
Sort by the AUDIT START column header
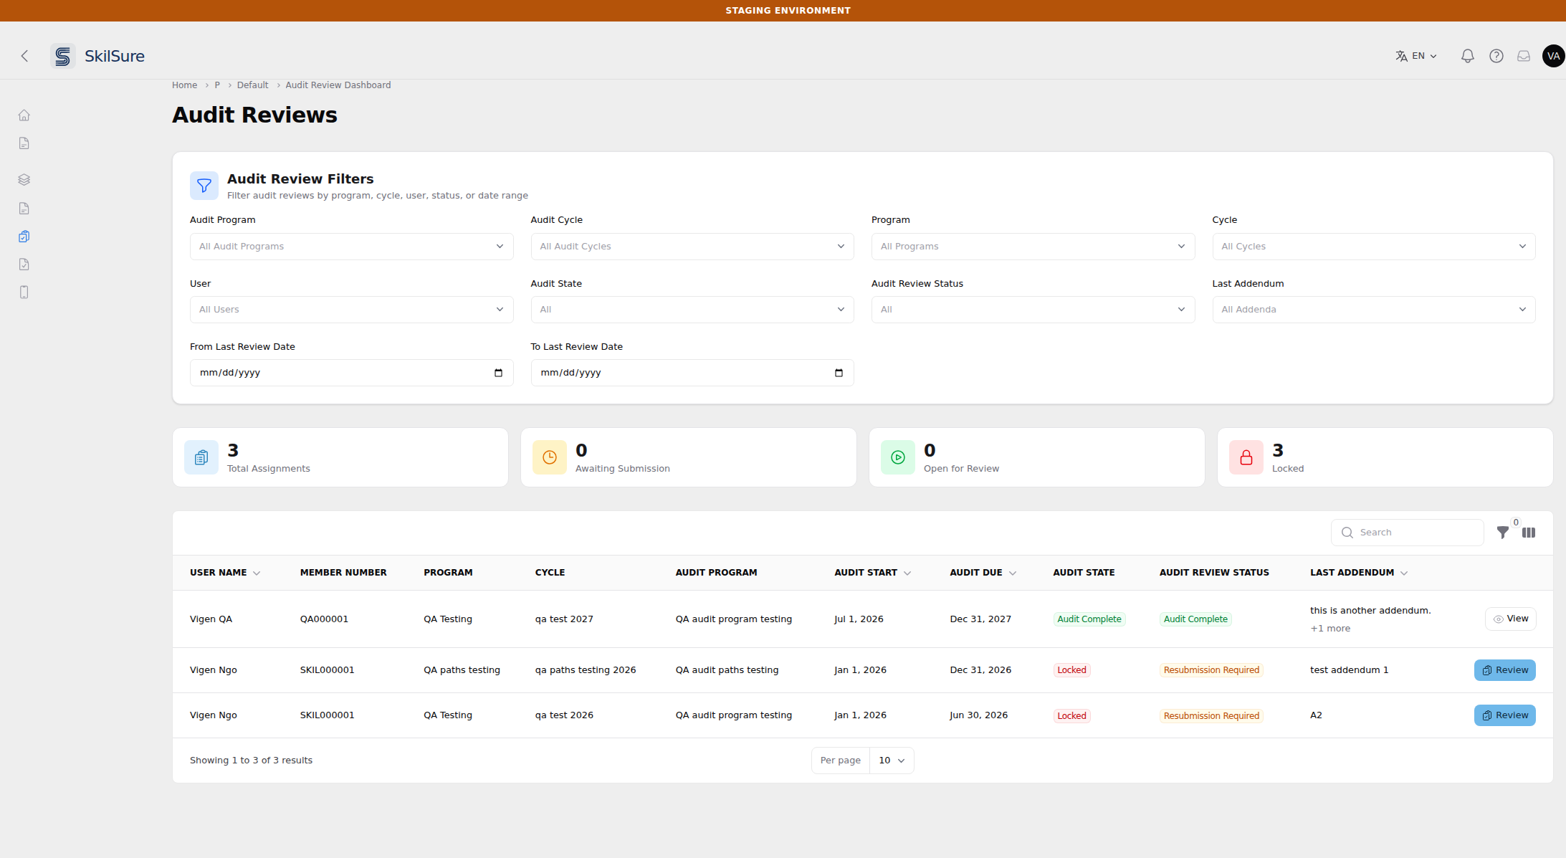[872, 573]
